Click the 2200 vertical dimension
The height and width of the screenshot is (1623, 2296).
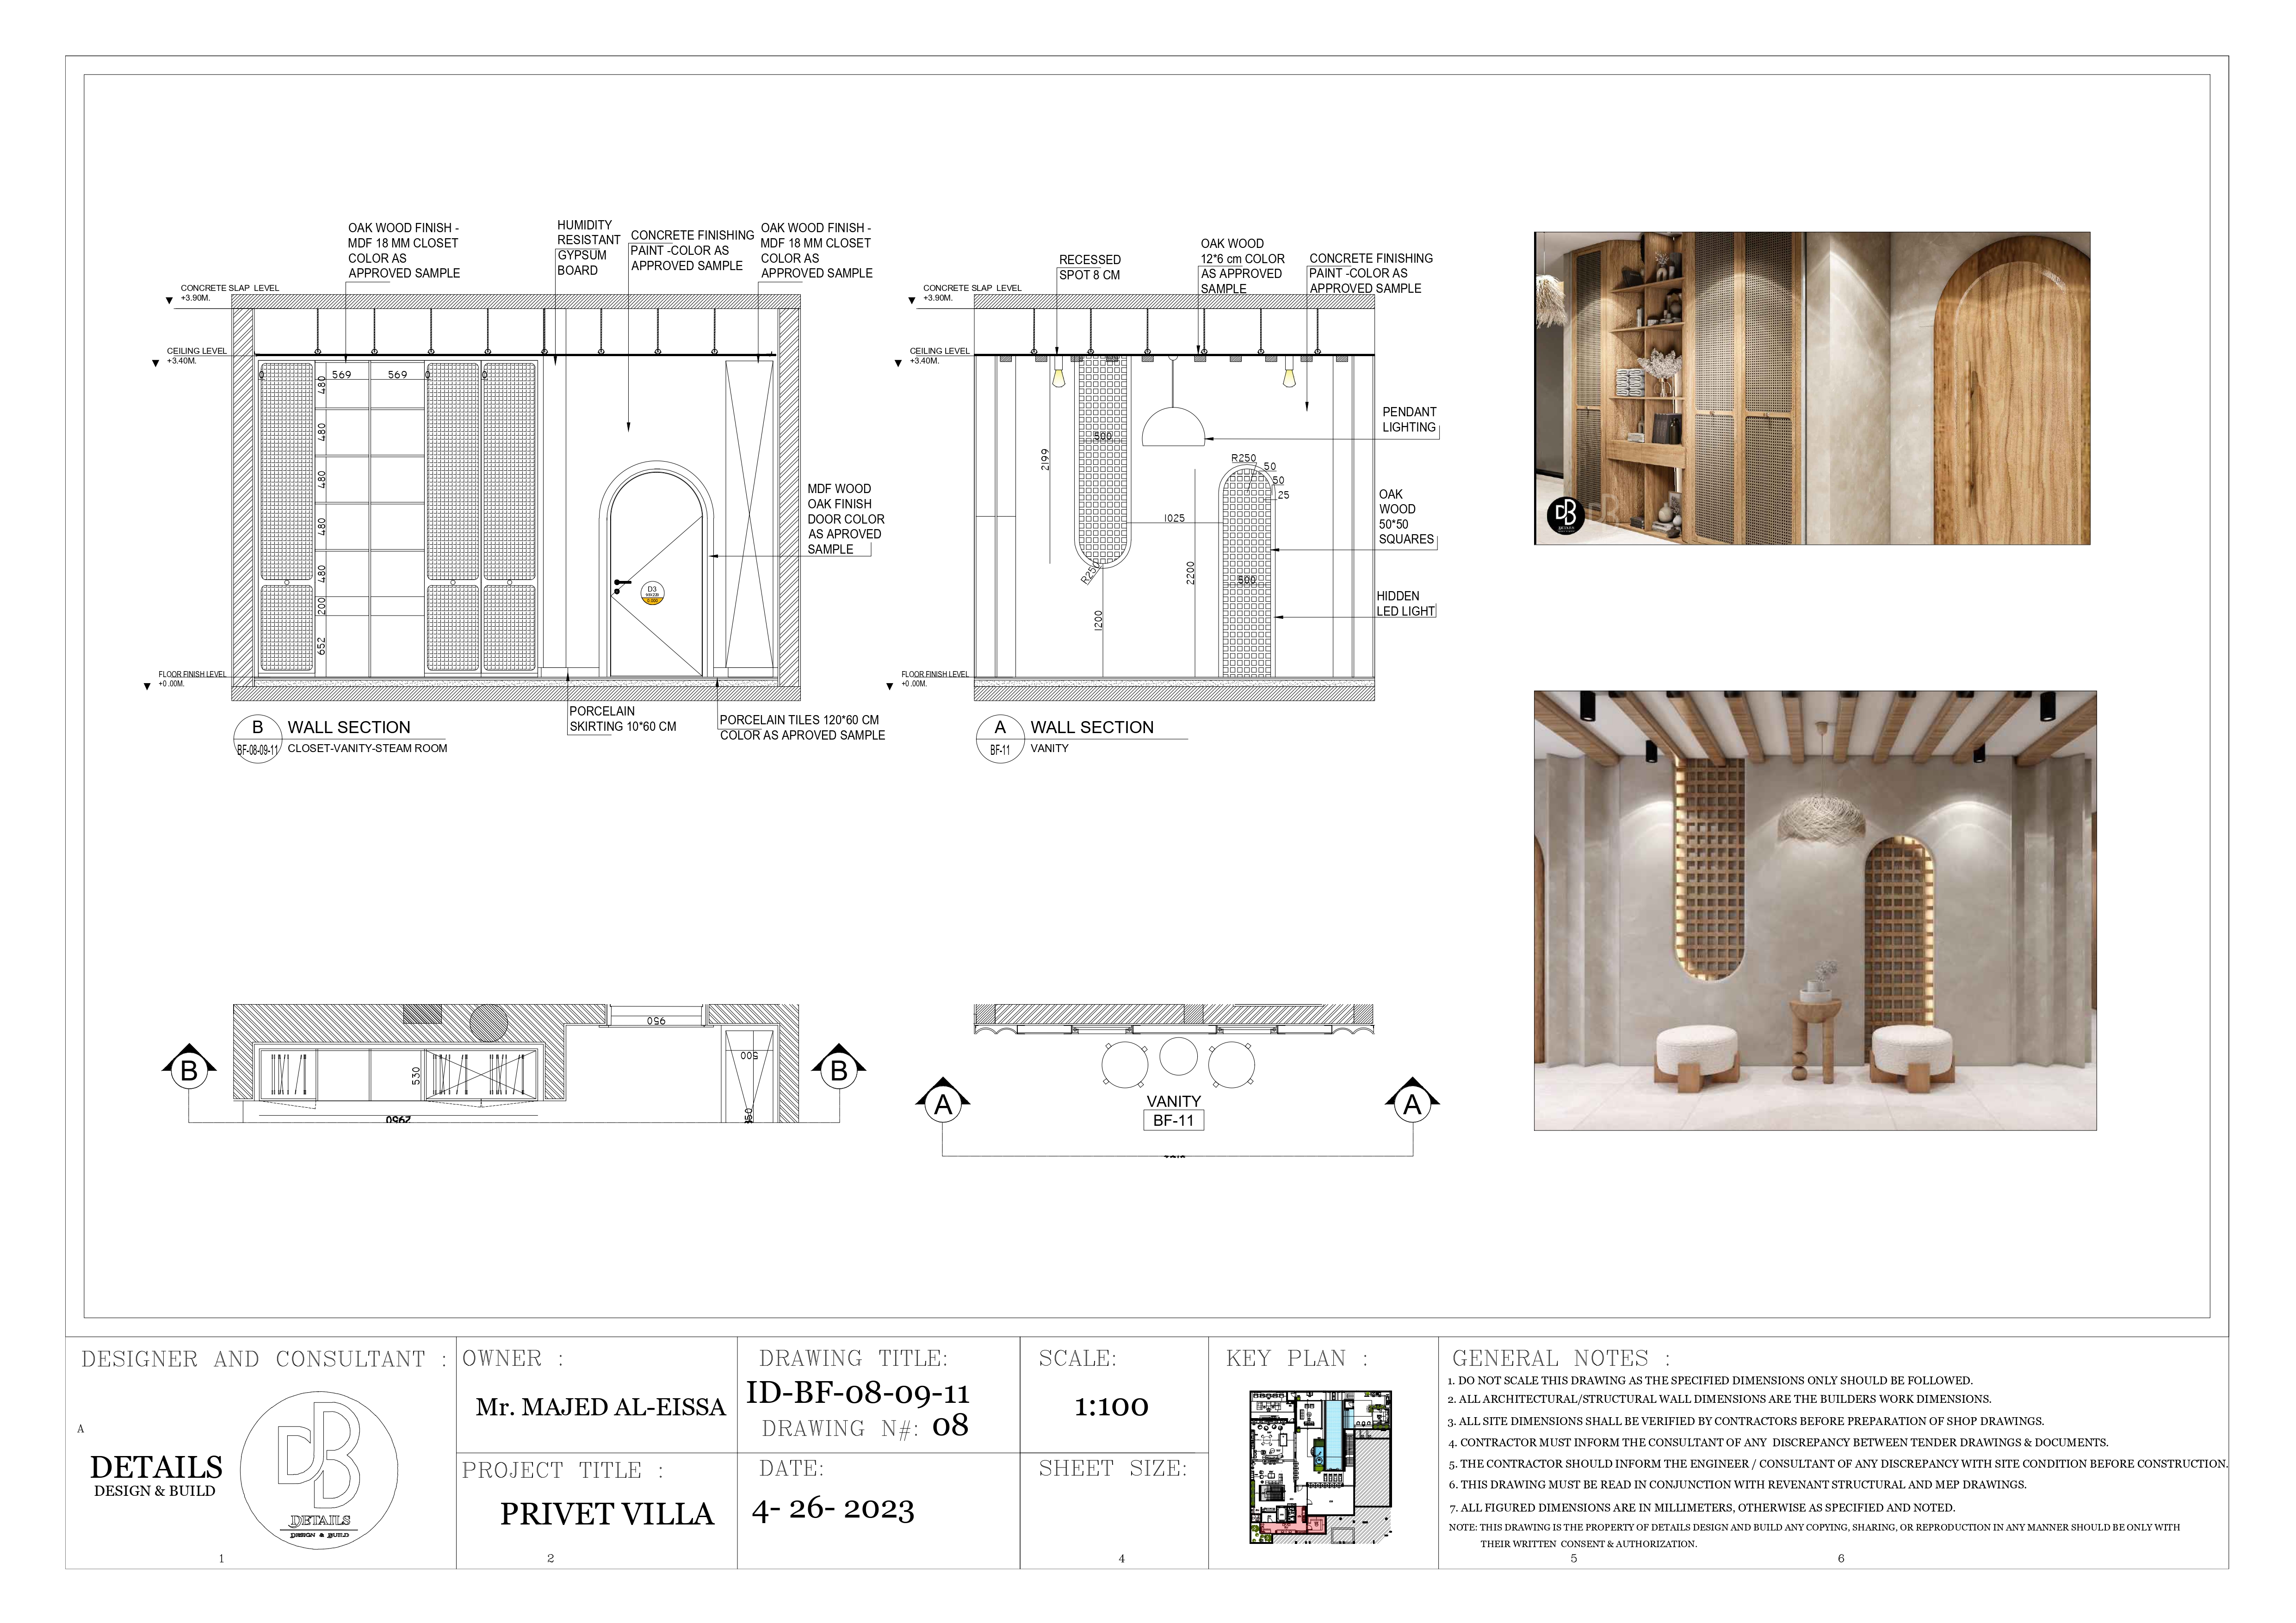tap(1190, 573)
